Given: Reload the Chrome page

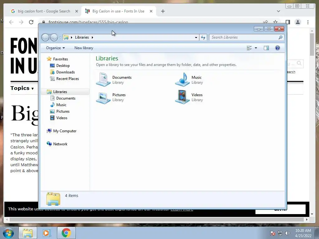Looking at the screenshot, I should (x=31, y=22).
